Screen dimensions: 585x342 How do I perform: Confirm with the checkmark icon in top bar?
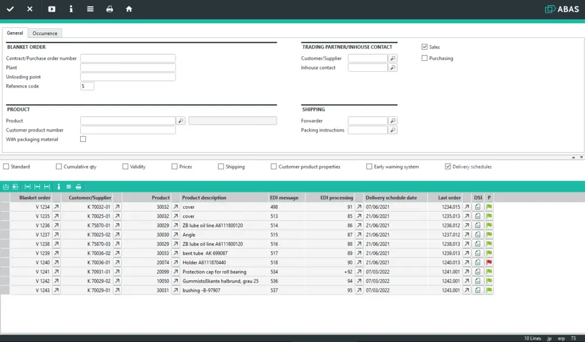point(10,9)
